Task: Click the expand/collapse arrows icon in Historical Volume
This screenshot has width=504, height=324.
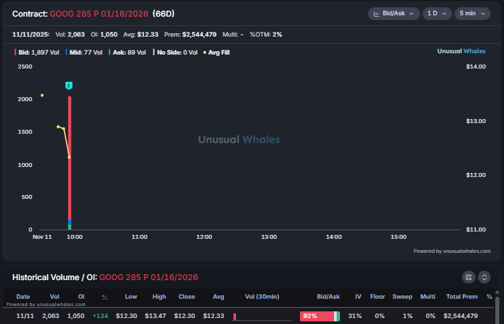Action: 485,277
